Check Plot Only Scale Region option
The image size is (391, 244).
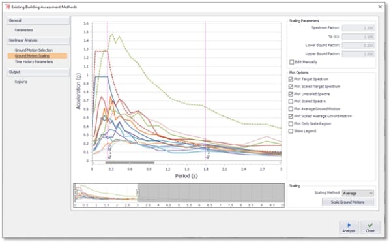pyautogui.click(x=291, y=123)
